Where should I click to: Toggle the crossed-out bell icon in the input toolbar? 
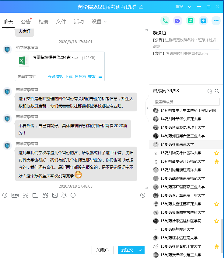coord(64,195)
